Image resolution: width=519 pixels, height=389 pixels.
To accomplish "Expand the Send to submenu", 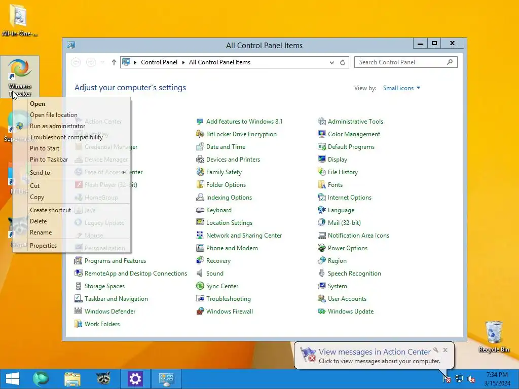I will click(79, 172).
